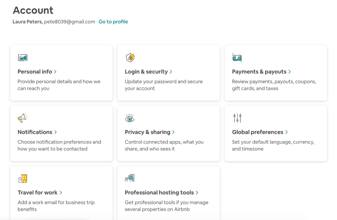Follow the Go to profile link
Screen dimensions: 337x220
(113, 22)
